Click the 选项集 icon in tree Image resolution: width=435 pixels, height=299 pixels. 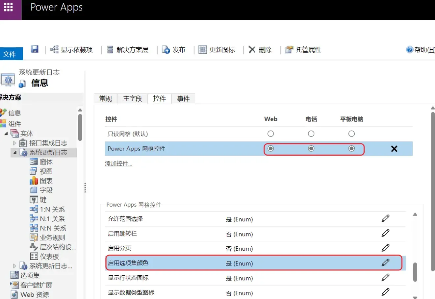click(x=14, y=275)
